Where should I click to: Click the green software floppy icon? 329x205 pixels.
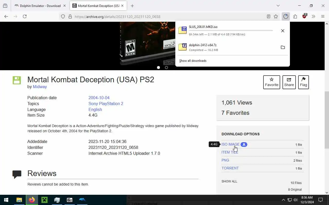(17, 80)
